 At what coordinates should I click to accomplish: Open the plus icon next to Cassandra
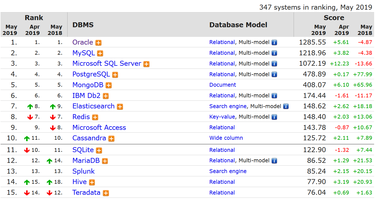click(x=111, y=139)
